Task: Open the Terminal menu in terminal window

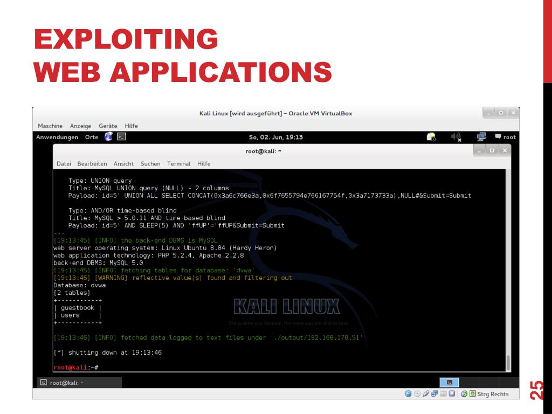Action: (x=178, y=164)
